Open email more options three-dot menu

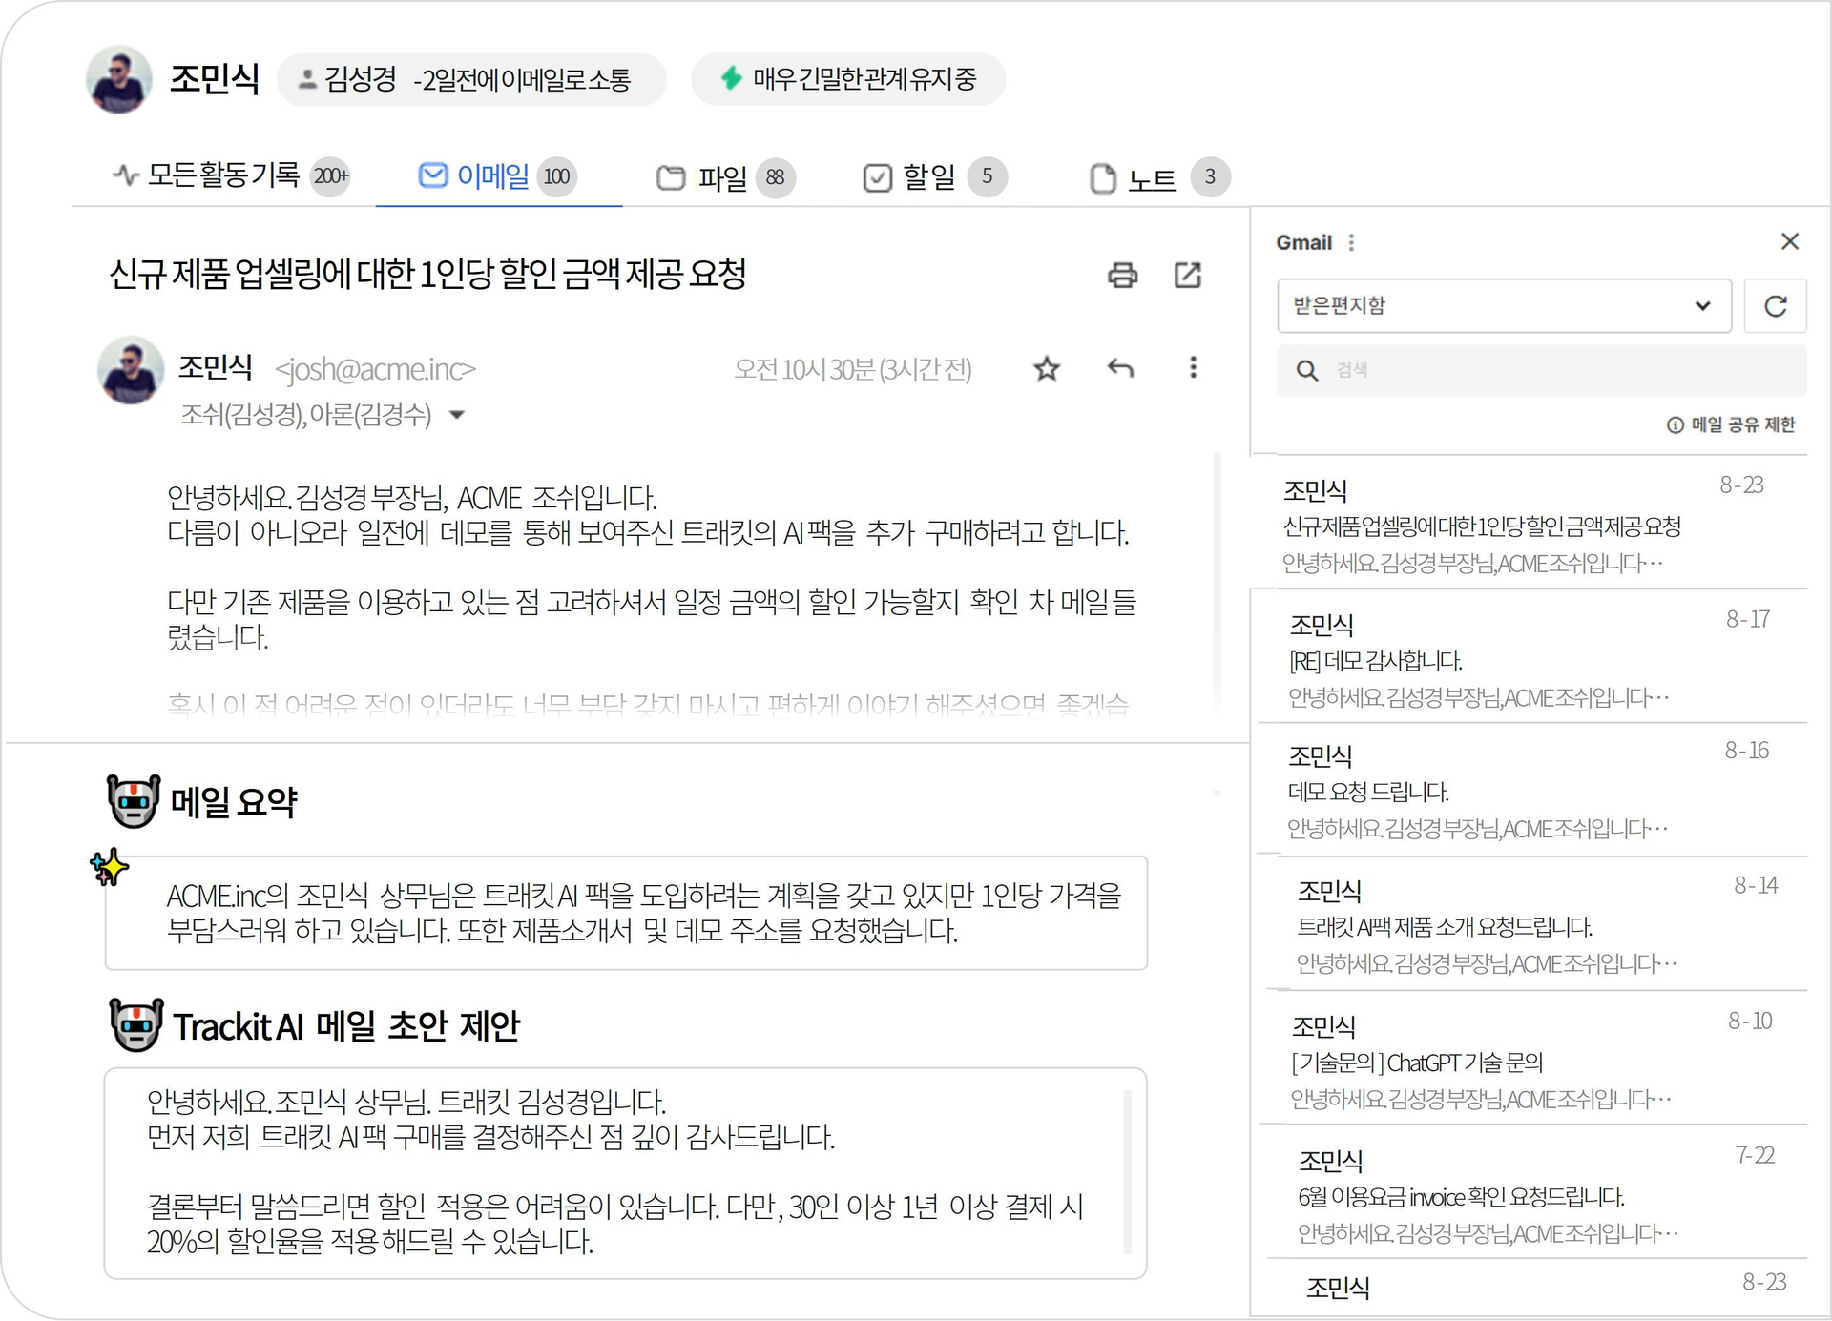coord(1193,367)
